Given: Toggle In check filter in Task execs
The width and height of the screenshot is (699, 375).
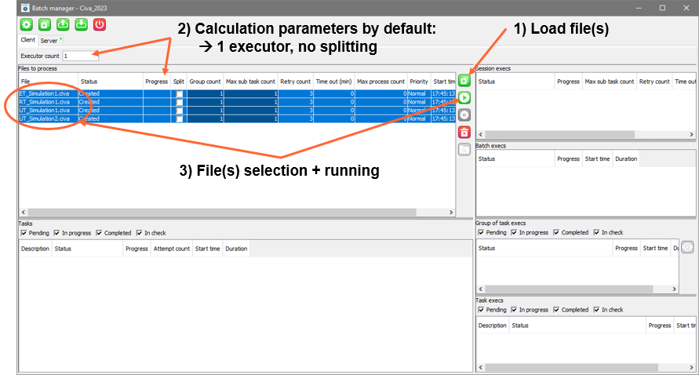Looking at the screenshot, I should click(x=596, y=310).
